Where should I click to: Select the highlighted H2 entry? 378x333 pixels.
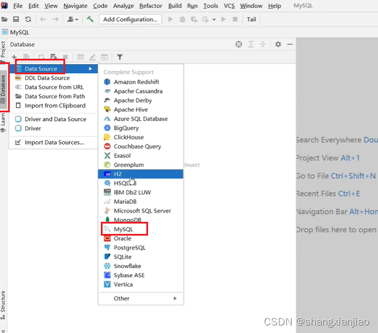click(x=141, y=174)
